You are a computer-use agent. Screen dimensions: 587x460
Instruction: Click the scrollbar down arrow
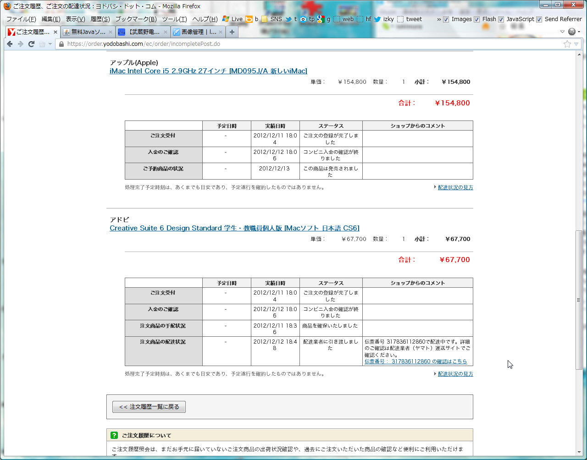point(579,452)
